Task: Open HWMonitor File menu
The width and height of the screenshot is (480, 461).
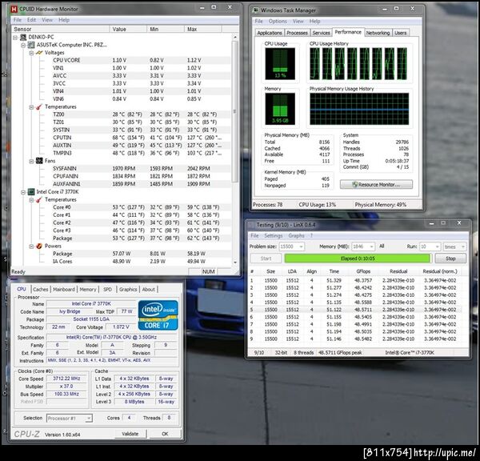Action: [x=18, y=20]
